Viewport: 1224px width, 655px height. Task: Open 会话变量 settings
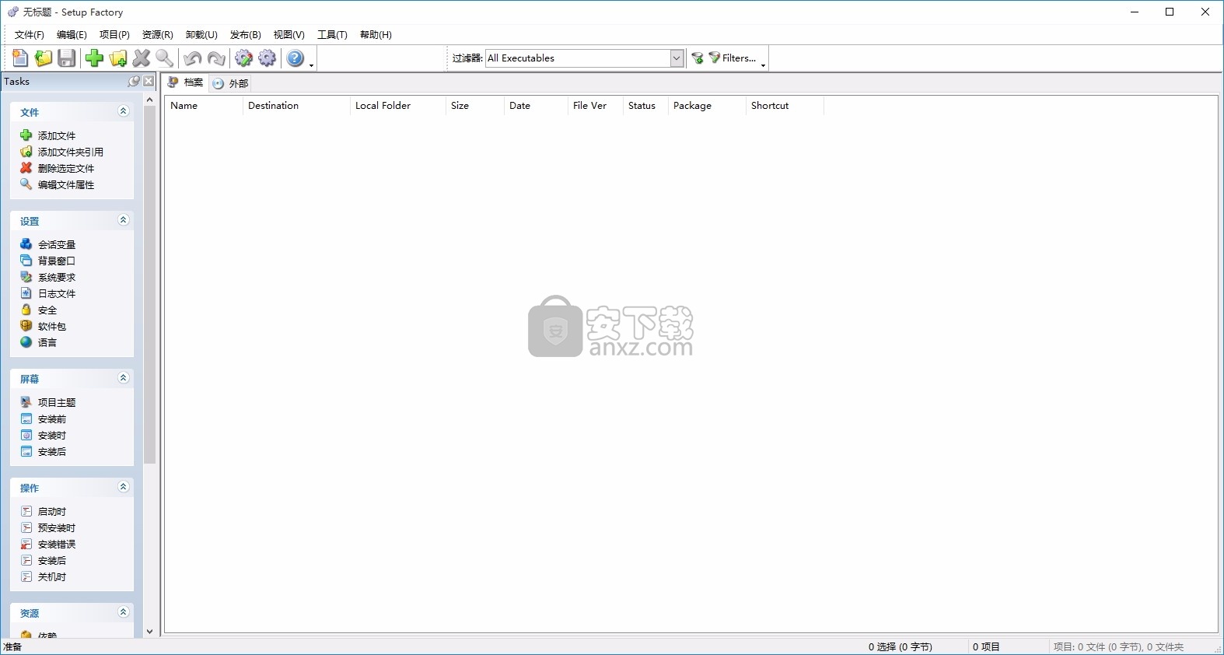point(57,244)
